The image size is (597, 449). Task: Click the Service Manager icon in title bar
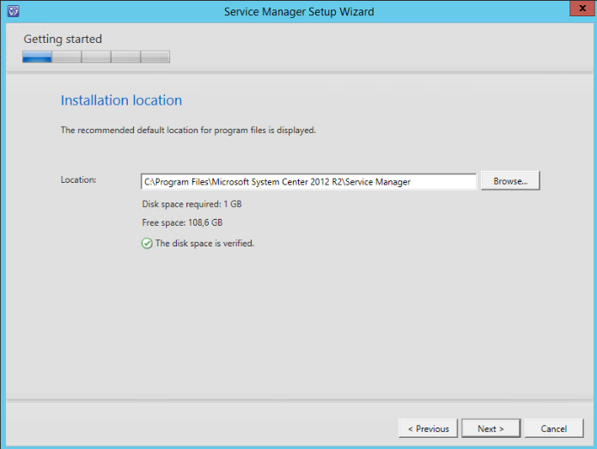coord(12,11)
